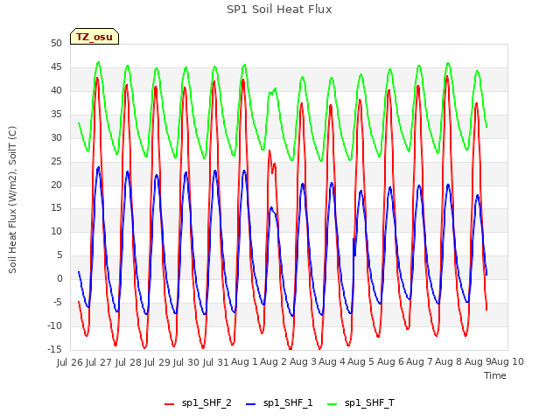Click the 0 y-axis tick label

click(59, 279)
